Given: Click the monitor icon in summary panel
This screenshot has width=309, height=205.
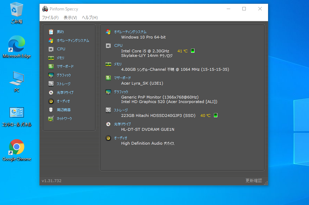Looking at the screenshot, I should (x=108, y=92).
